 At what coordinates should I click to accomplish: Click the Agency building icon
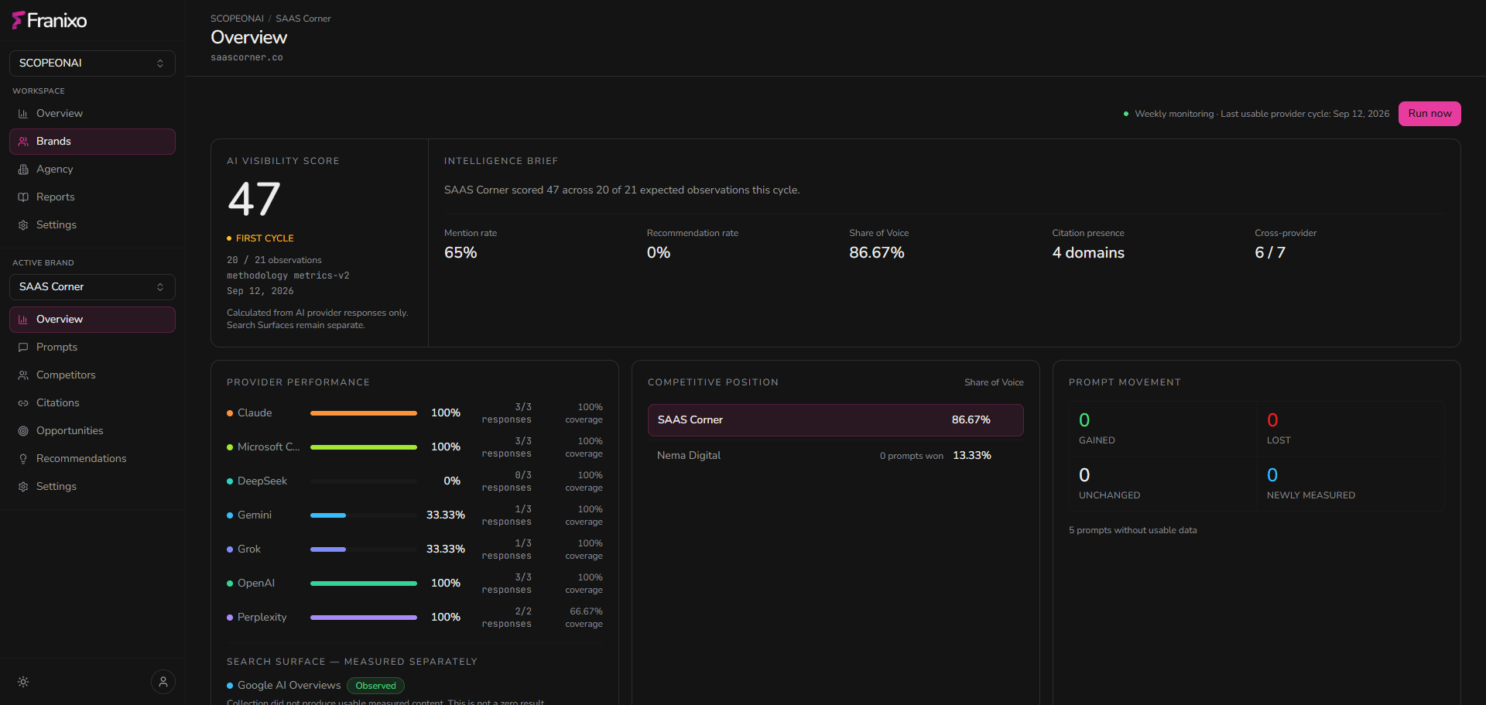[23, 169]
